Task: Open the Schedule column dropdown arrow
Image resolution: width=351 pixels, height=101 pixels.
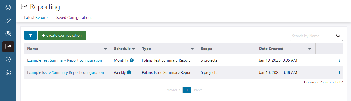Action: [134, 49]
